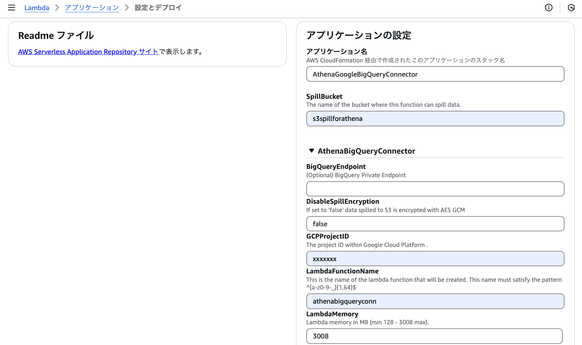Click the hexagon icon in the top-right corner
This screenshot has height=345, width=582.
click(x=571, y=8)
